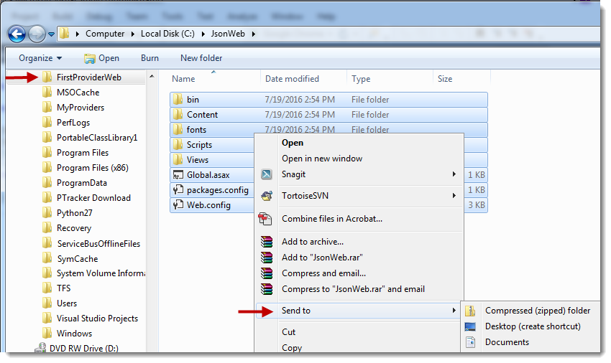This screenshot has height=363, width=611.
Task: Select TFS folder in tree
Action: (63, 288)
